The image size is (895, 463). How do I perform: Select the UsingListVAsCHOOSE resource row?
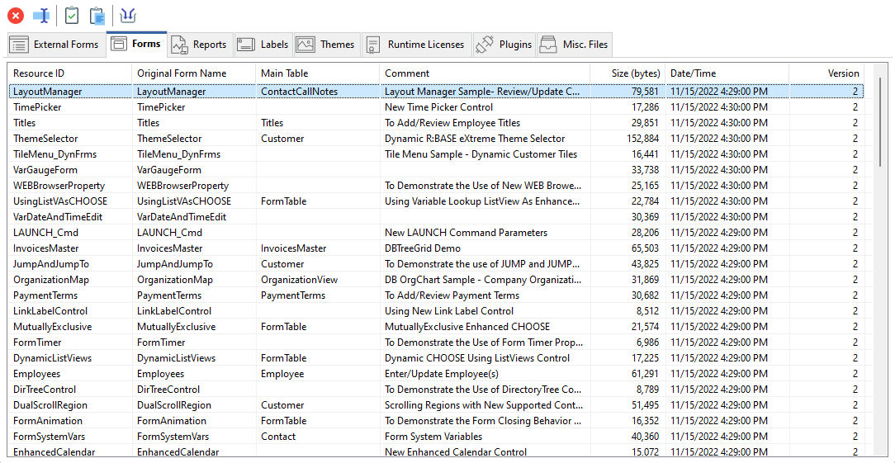436,201
